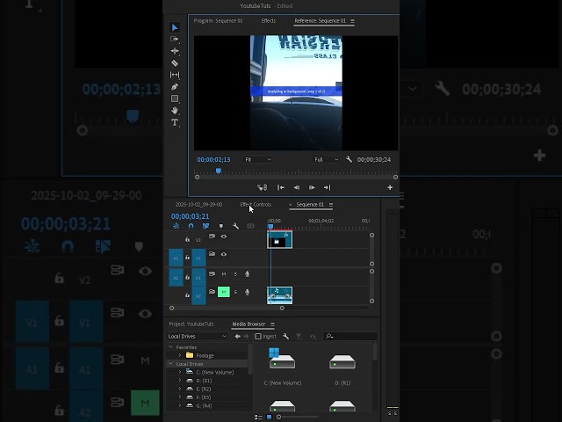Image resolution: width=562 pixels, height=422 pixels.
Task: Toggle A2 track targeting button
Action: click(x=198, y=295)
